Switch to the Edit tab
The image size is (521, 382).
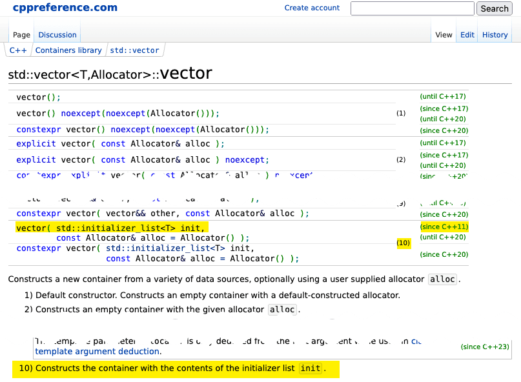tap(467, 34)
